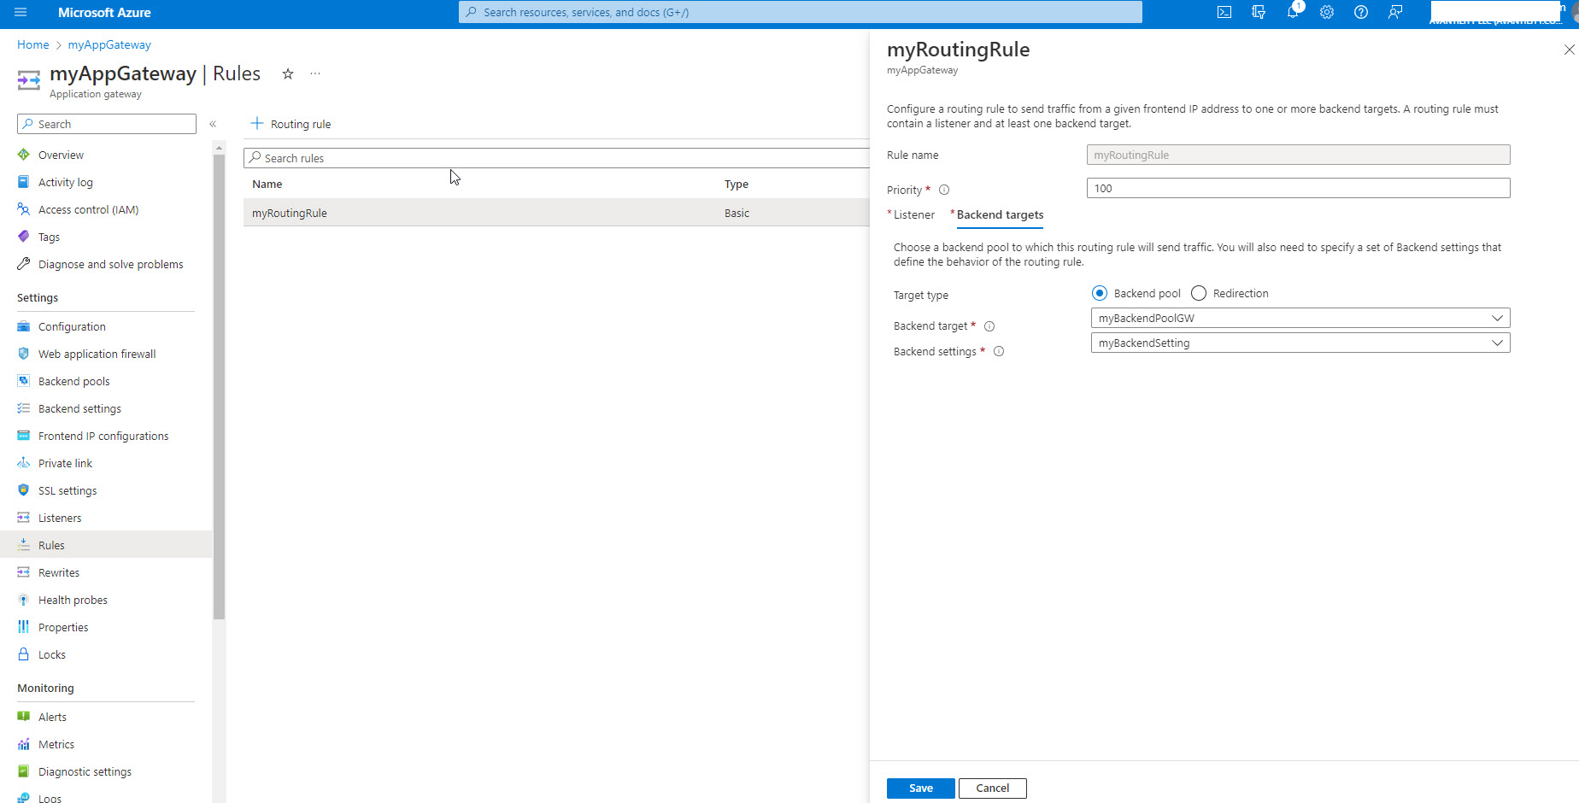Open the Backend settings dropdown myBackendSetting
This screenshot has height=803, width=1579.
click(1300, 343)
